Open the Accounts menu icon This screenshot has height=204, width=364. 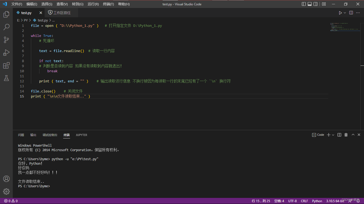6,179
